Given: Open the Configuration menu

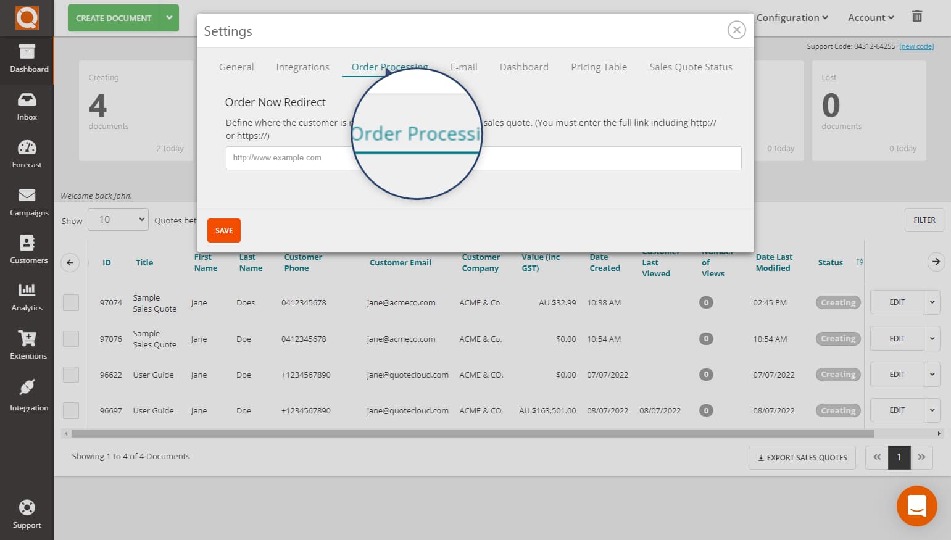Looking at the screenshot, I should (792, 17).
